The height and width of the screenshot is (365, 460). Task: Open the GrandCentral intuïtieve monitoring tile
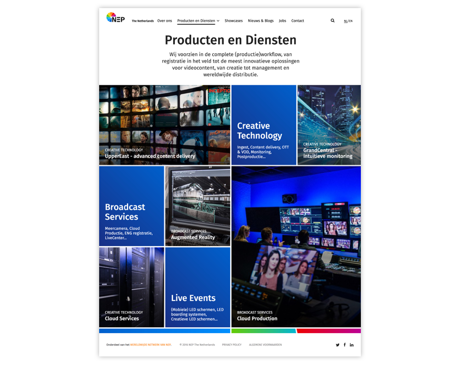(329, 125)
